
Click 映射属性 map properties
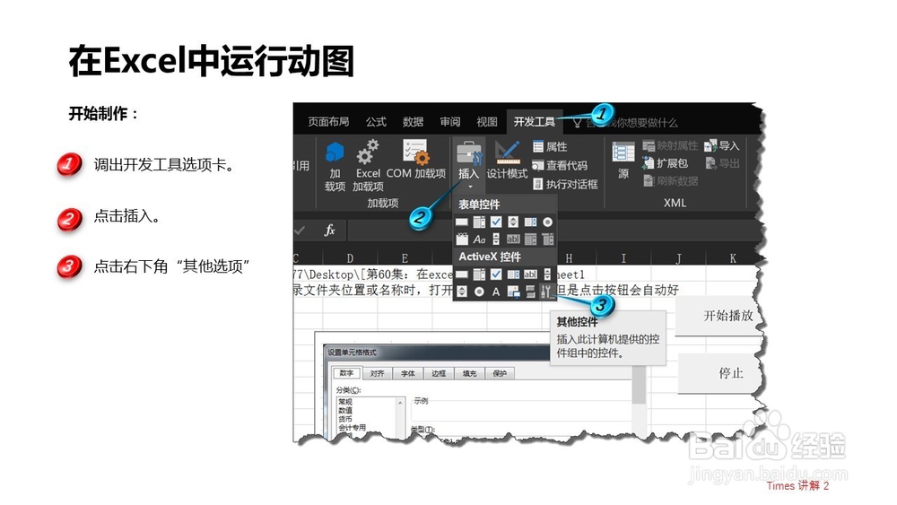click(670, 145)
